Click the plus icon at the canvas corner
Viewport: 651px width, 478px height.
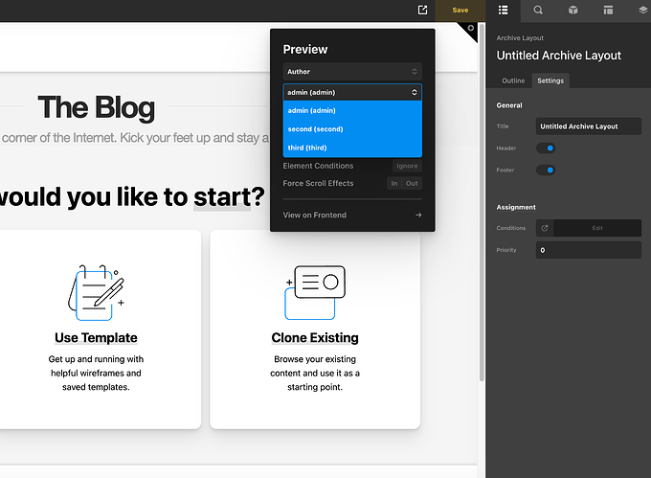coord(471,29)
